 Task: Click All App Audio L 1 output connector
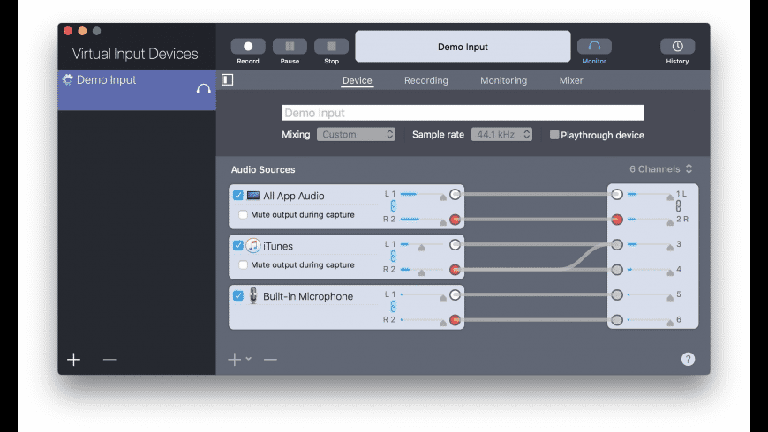[x=455, y=194]
